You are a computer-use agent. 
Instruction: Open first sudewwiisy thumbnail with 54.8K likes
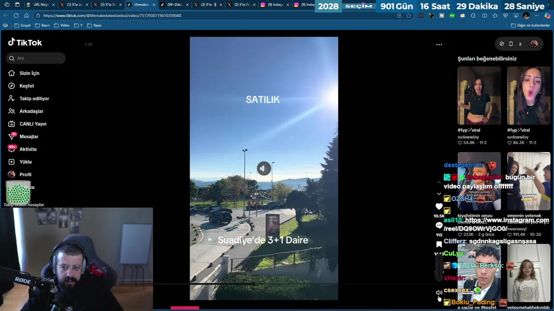479,95
